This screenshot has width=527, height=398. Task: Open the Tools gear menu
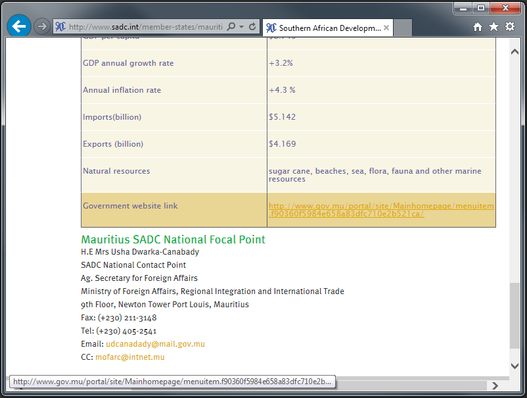pyautogui.click(x=510, y=26)
